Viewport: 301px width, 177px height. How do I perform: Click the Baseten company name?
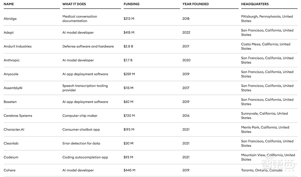click(x=10, y=102)
